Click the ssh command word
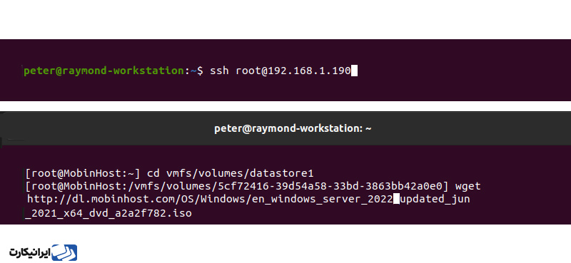Image resolution: width=571 pixels, height=263 pixels. 219,71
